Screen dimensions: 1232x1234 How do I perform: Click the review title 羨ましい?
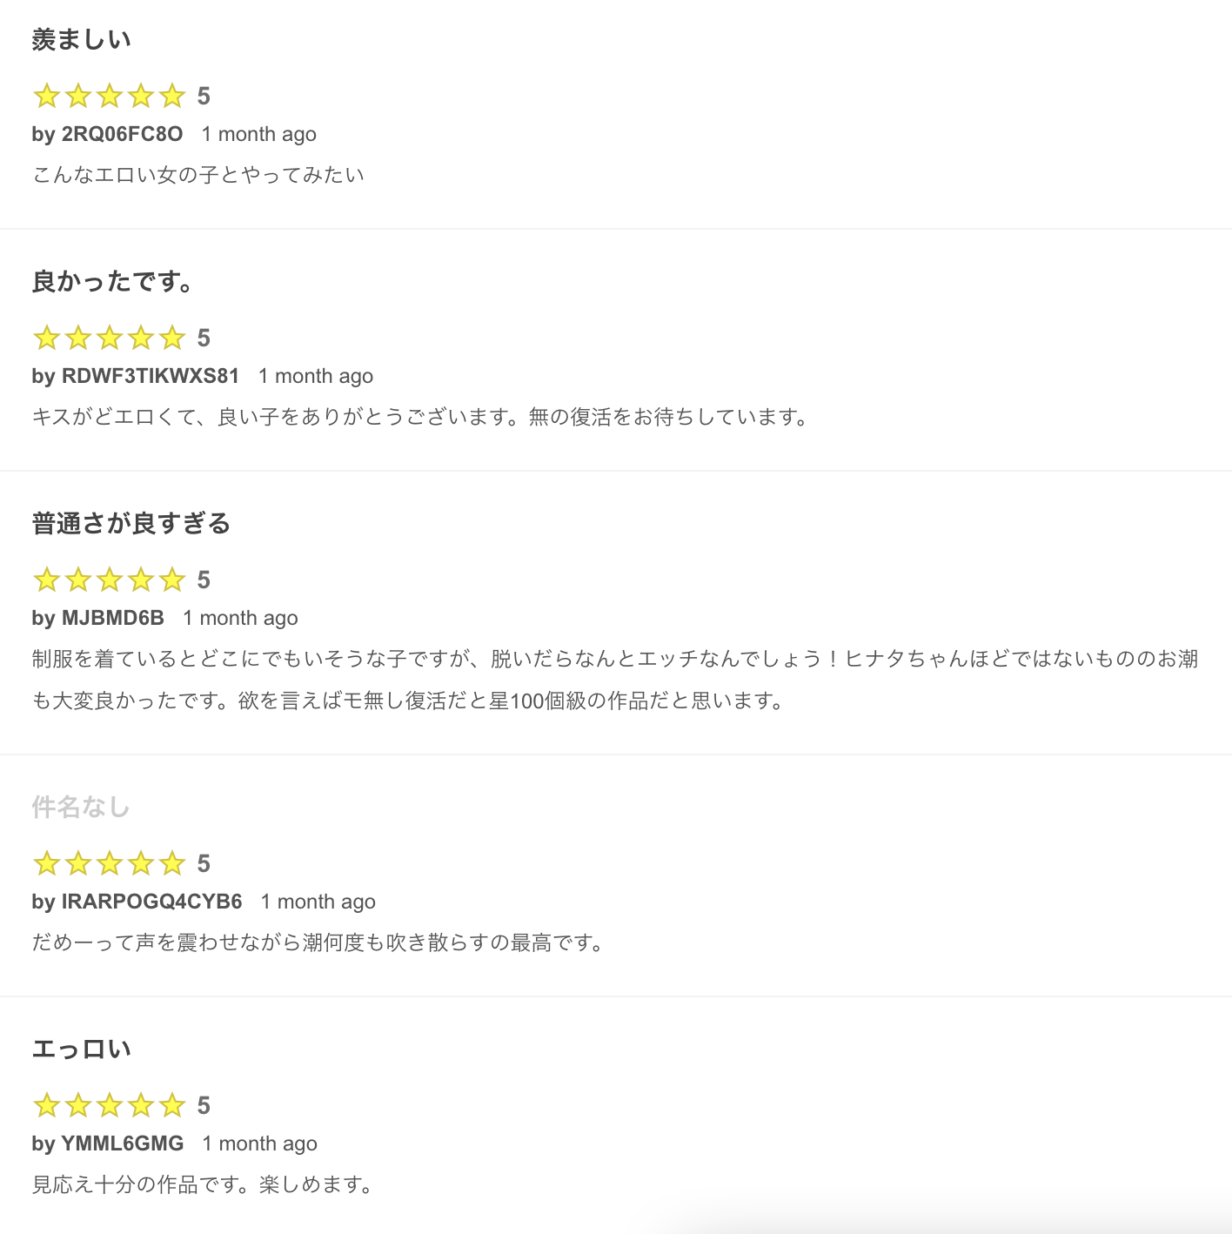point(81,40)
